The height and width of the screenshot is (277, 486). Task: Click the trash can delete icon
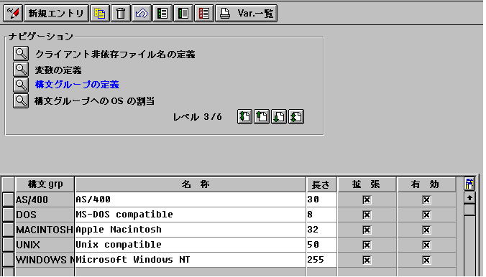121,14
